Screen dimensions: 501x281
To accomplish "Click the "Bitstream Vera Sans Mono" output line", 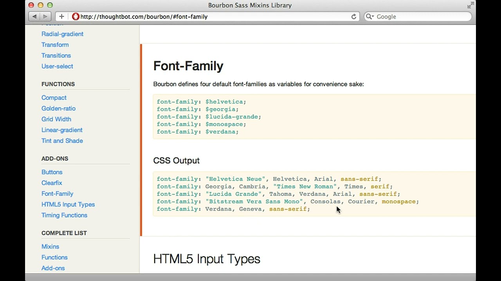I will coord(288,201).
